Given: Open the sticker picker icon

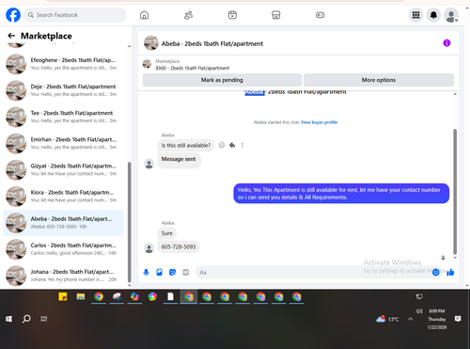Looking at the screenshot, I should (x=172, y=272).
